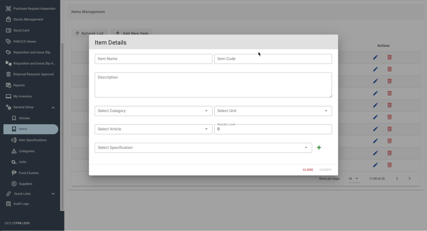Open Audit Logs via its sidebar icon
This screenshot has width=427, height=231.
tap(8, 204)
